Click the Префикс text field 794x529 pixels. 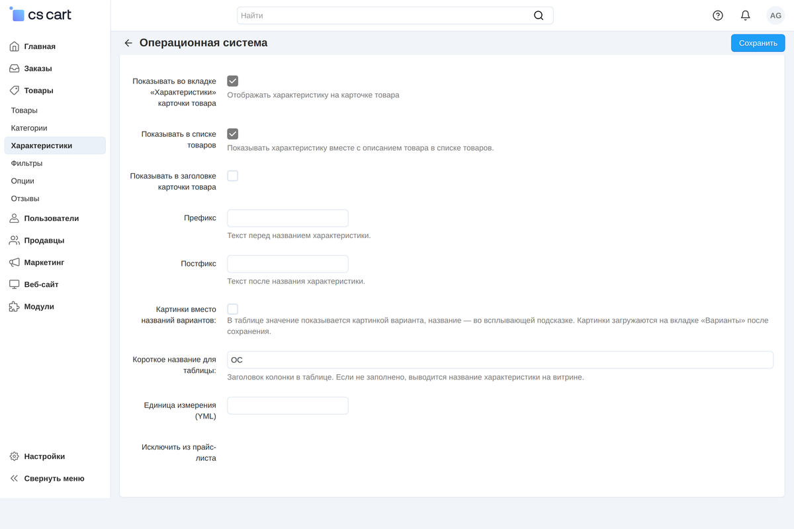point(288,218)
